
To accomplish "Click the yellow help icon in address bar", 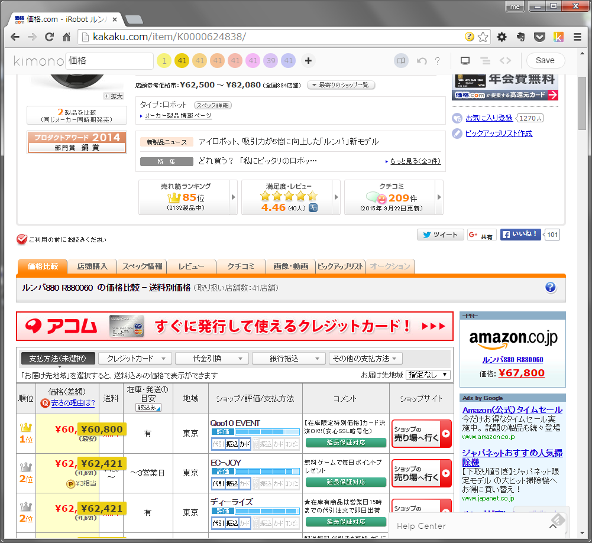I will pos(470,37).
